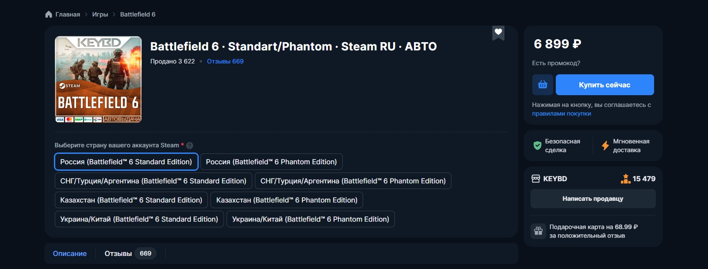Click the gift card icon

tap(538, 231)
